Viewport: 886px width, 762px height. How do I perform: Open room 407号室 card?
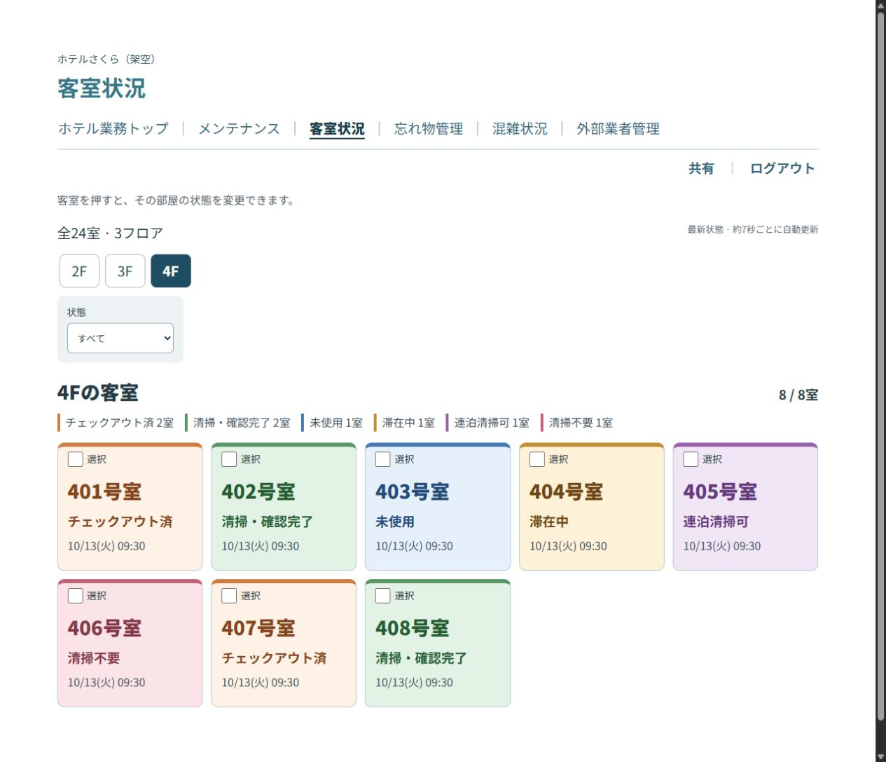click(x=284, y=643)
